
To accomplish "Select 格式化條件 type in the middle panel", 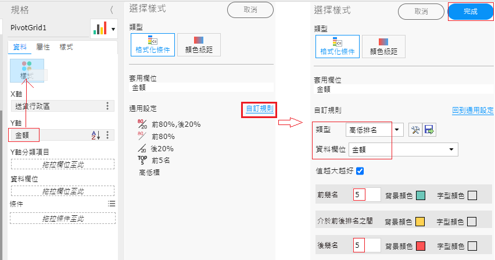I will pyautogui.click(x=153, y=45).
